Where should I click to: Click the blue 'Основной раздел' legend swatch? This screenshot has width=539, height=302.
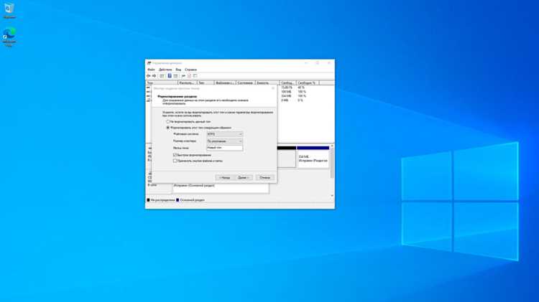pos(178,200)
